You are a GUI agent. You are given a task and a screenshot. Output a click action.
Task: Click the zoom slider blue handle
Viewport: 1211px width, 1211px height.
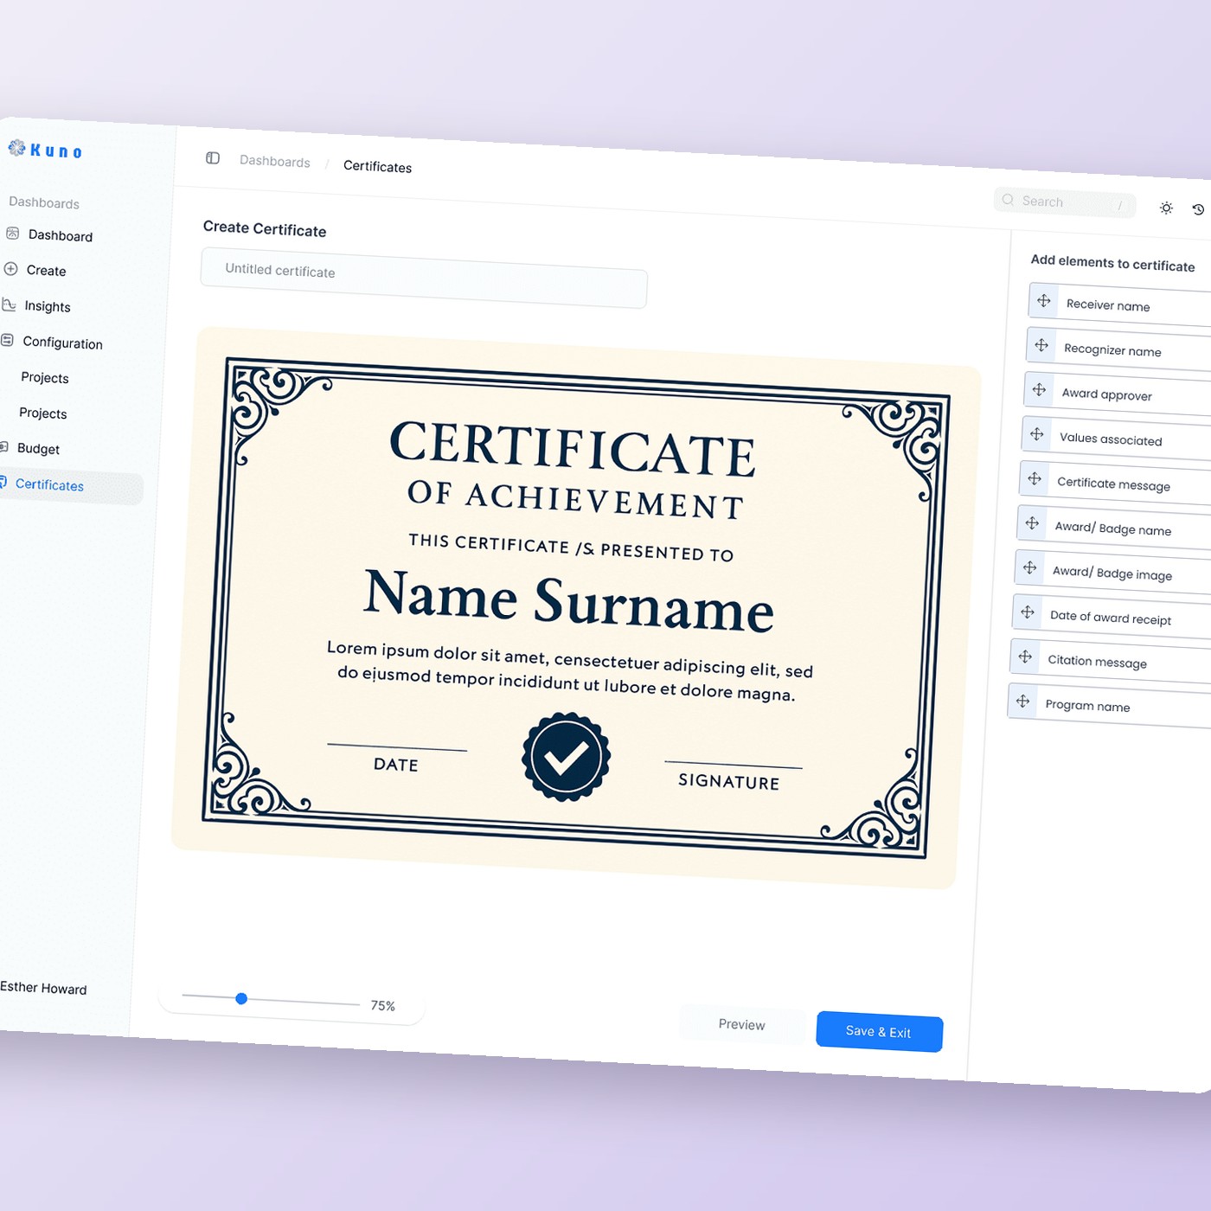[x=241, y=998]
